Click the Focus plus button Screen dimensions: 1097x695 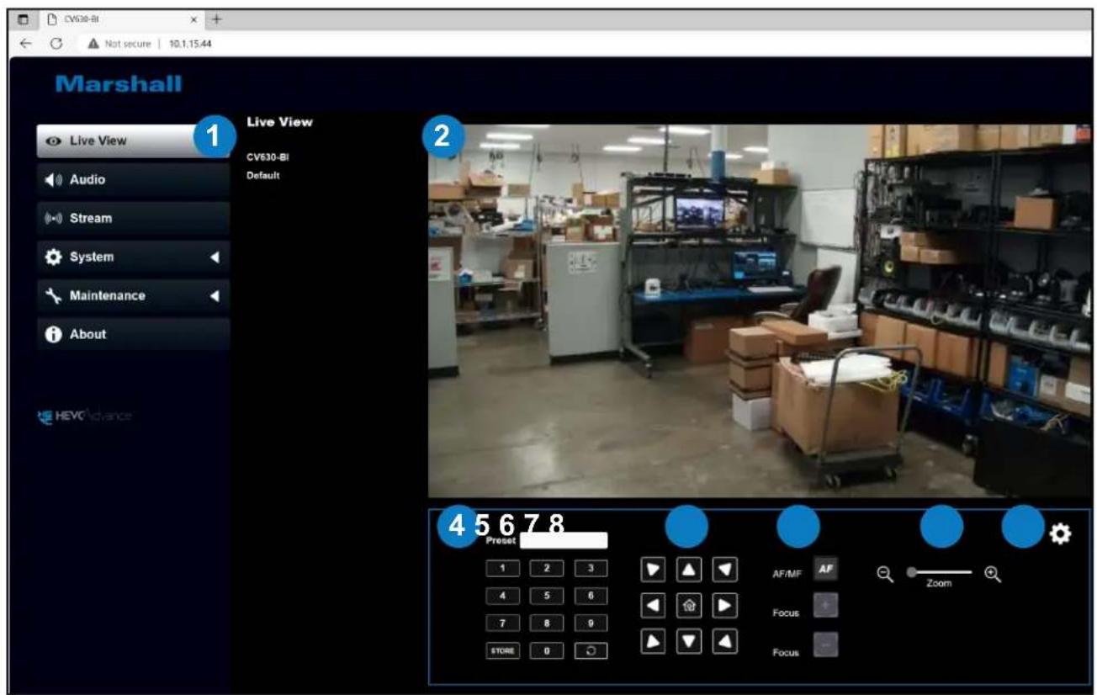tap(825, 606)
